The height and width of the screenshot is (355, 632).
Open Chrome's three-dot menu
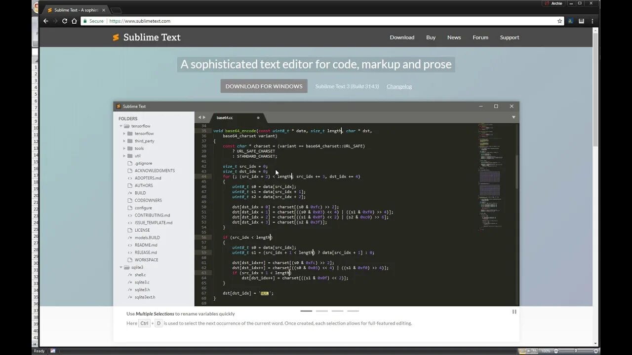[x=592, y=21]
